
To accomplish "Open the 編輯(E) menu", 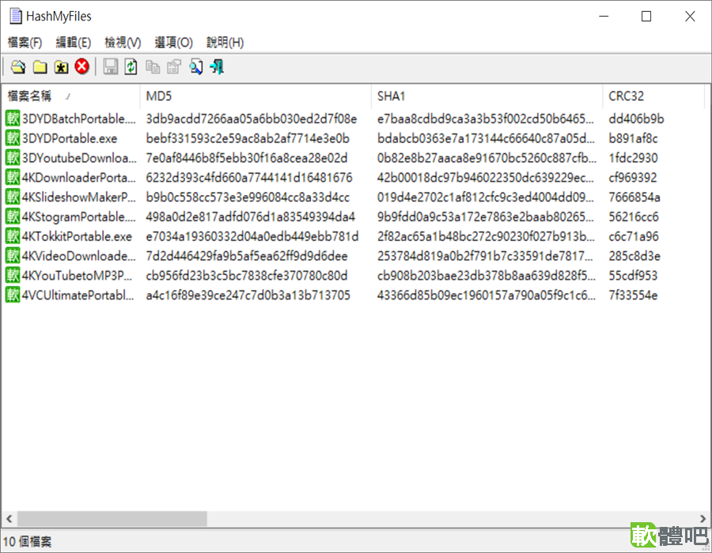I will (73, 43).
